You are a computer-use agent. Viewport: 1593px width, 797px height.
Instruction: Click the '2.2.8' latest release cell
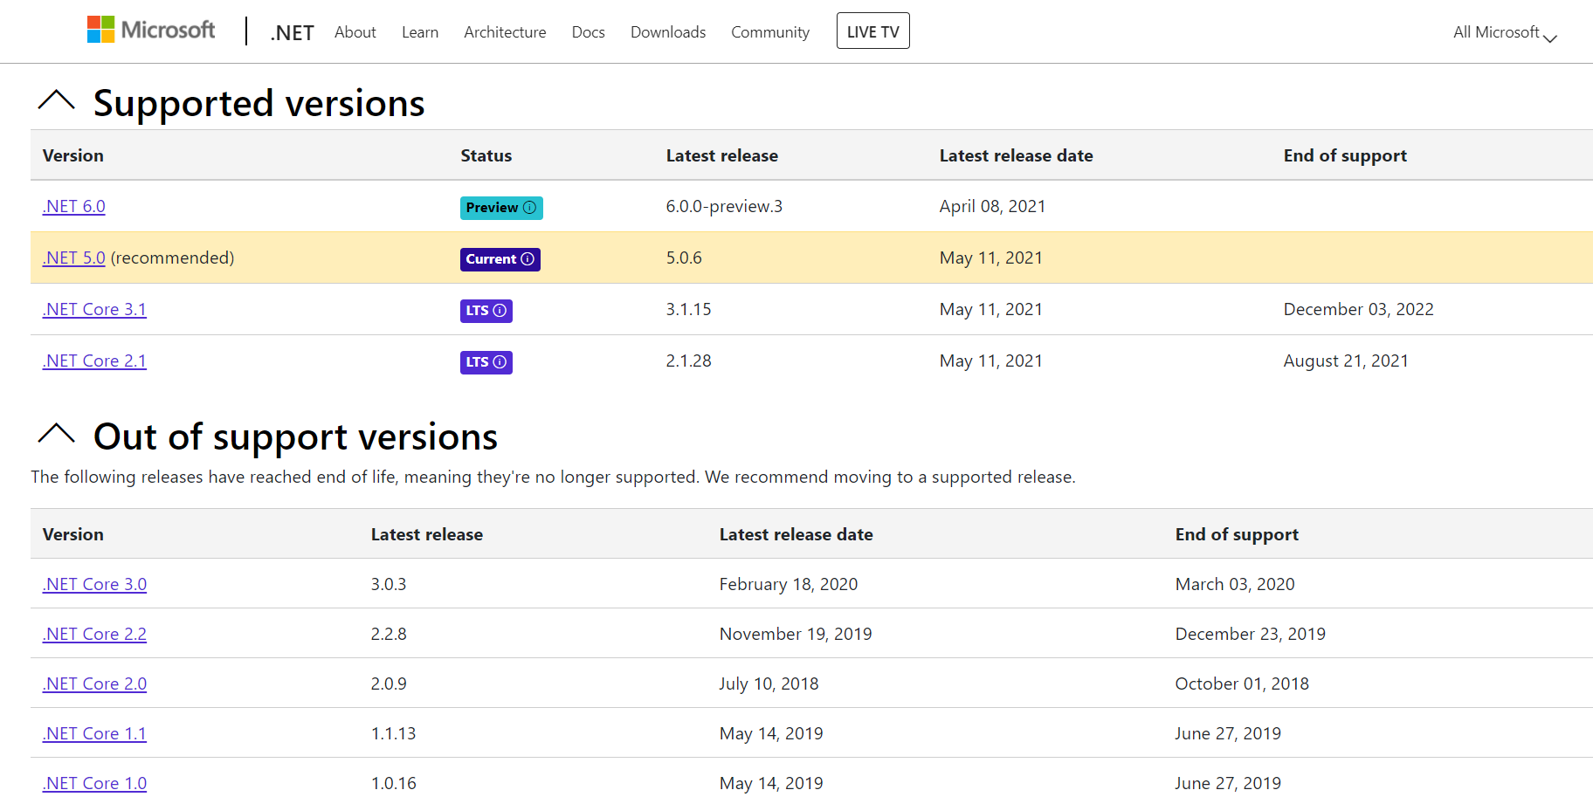(x=389, y=635)
